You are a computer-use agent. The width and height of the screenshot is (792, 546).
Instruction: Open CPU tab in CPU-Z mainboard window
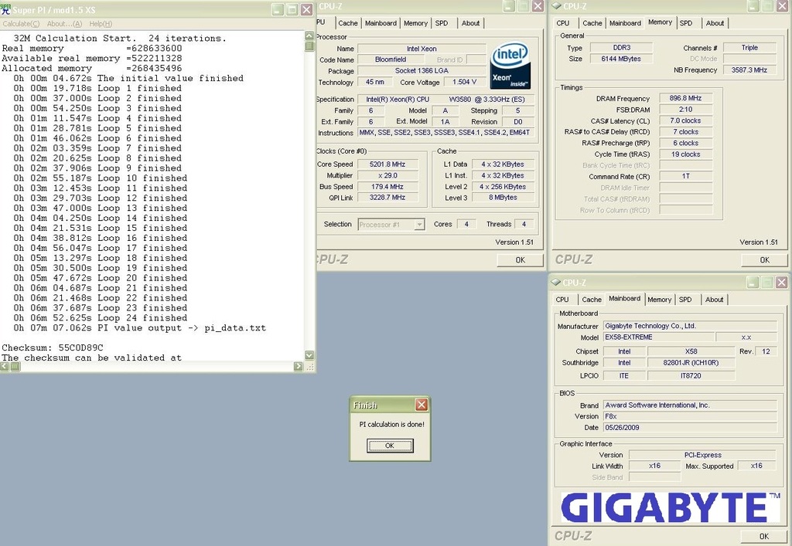[563, 300]
